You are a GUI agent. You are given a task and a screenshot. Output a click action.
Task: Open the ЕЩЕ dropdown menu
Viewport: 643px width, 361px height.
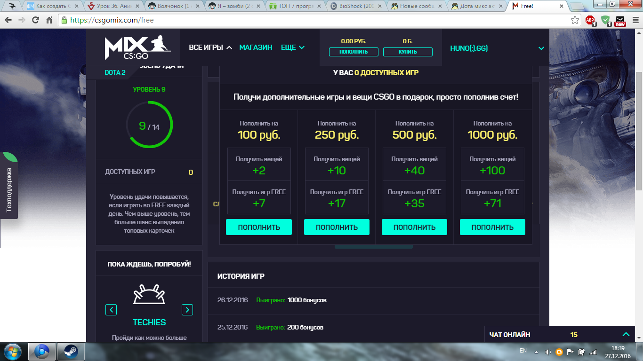[x=293, y=47]
